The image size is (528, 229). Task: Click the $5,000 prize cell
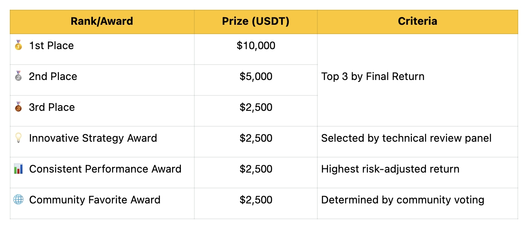[256, 76]
